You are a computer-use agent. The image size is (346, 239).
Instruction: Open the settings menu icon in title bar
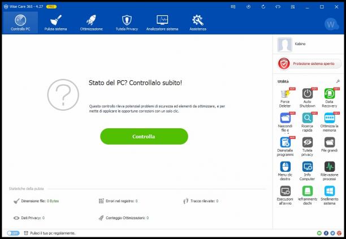click(x=293, y=7)
